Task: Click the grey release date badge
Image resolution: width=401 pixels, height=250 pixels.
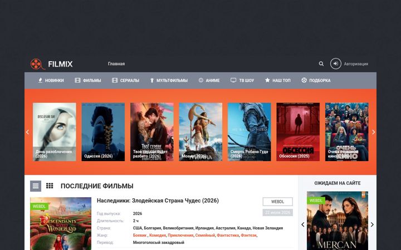Action: (277, 212)
